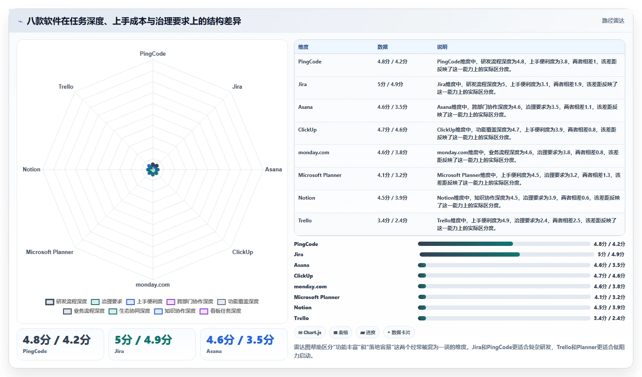
Task: Toggle the 研发流程深度 legend series
Action: pos(66,302)
